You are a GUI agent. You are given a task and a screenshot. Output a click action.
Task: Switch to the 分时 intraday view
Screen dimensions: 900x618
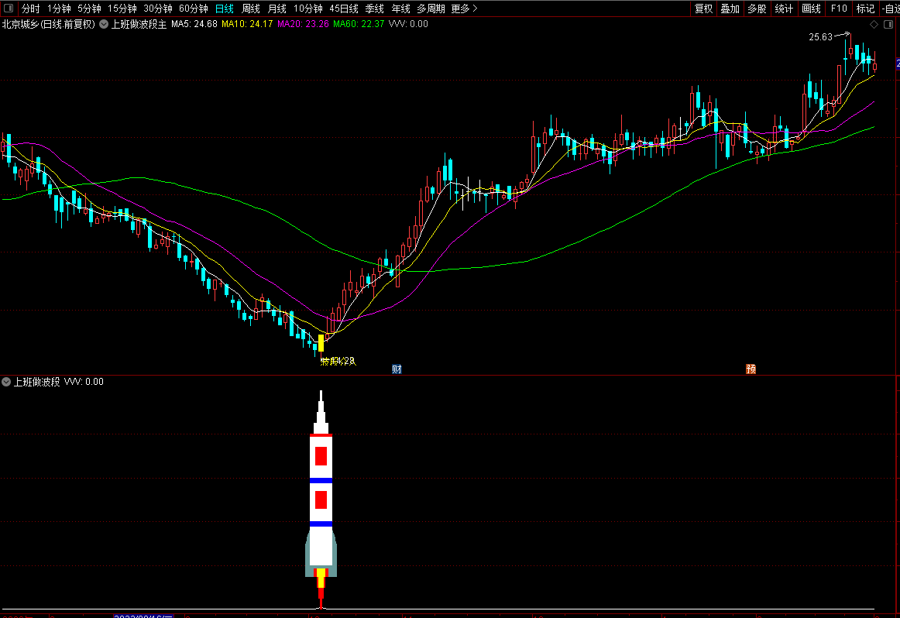click(x=30, y=9)
